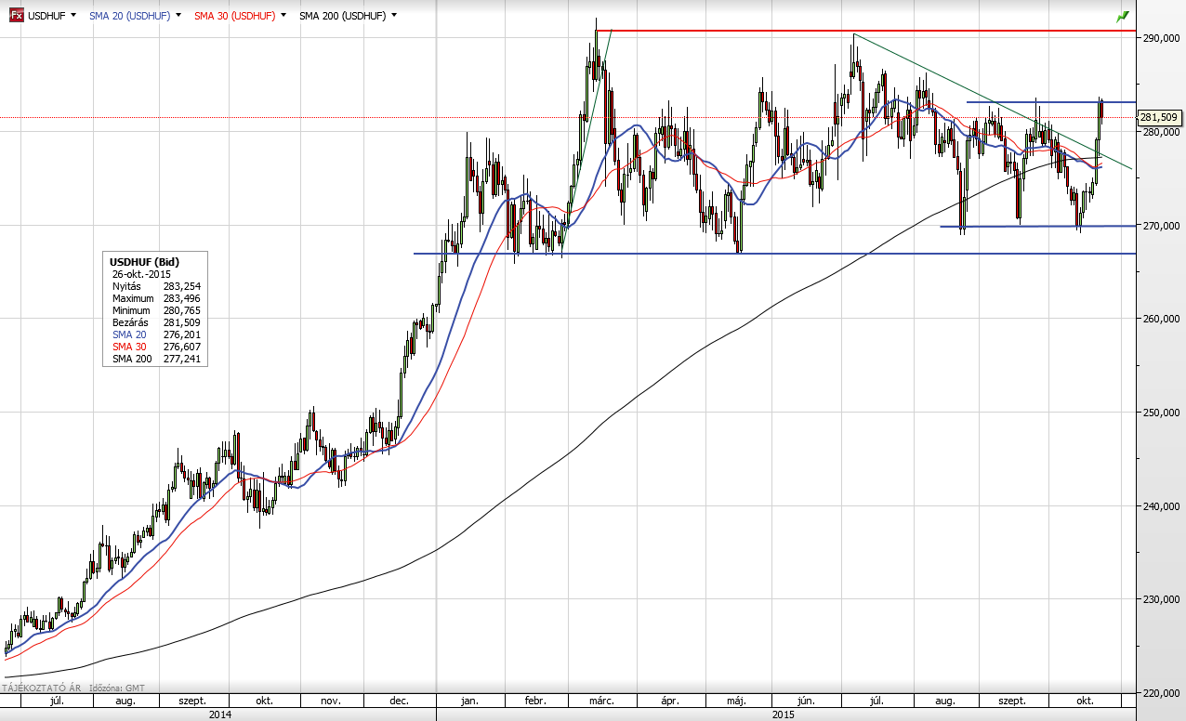Click the márc. month label on the time axis
This screenshot has width=1186, height=721.
pos(600,701)
